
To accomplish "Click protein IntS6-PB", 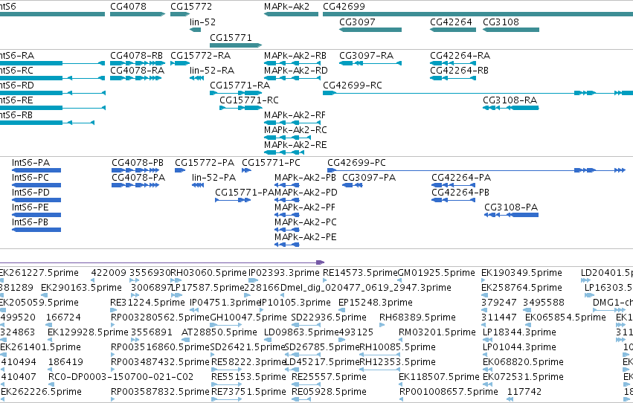I will (x=30, y=222).
